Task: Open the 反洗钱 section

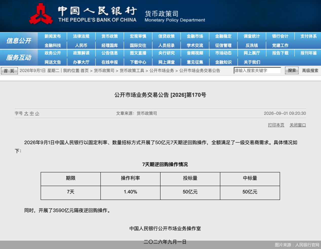Action: point(252,45)
